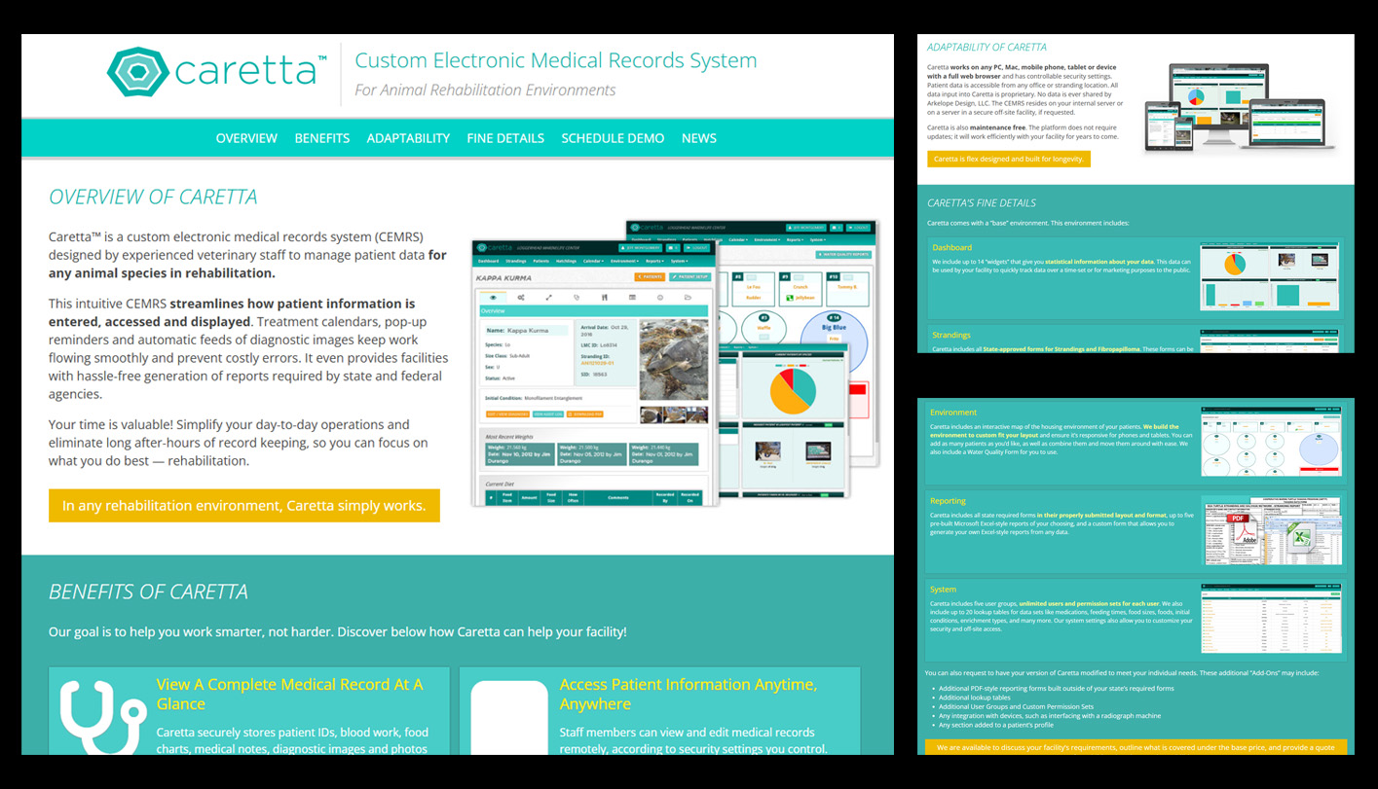Image resolution: width=1378 pixels, height=789 pixels.
Task: Click 'flex designed and built for longevity' button
Action: 1008,160
